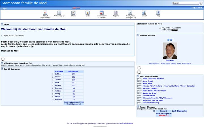Click help icon beside Recent Changes
The height and width of the screenshot is (127, 204).
coord(138,107)
